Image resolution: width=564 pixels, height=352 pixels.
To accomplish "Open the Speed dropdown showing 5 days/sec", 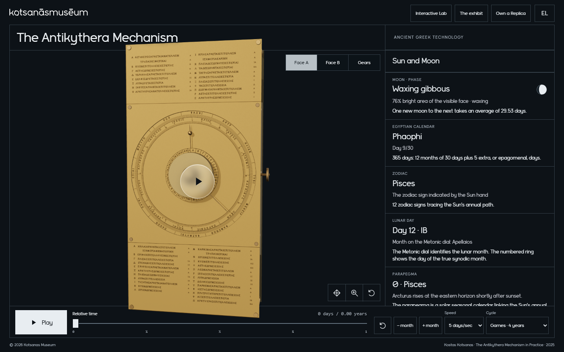I will [x=464, y=325].
